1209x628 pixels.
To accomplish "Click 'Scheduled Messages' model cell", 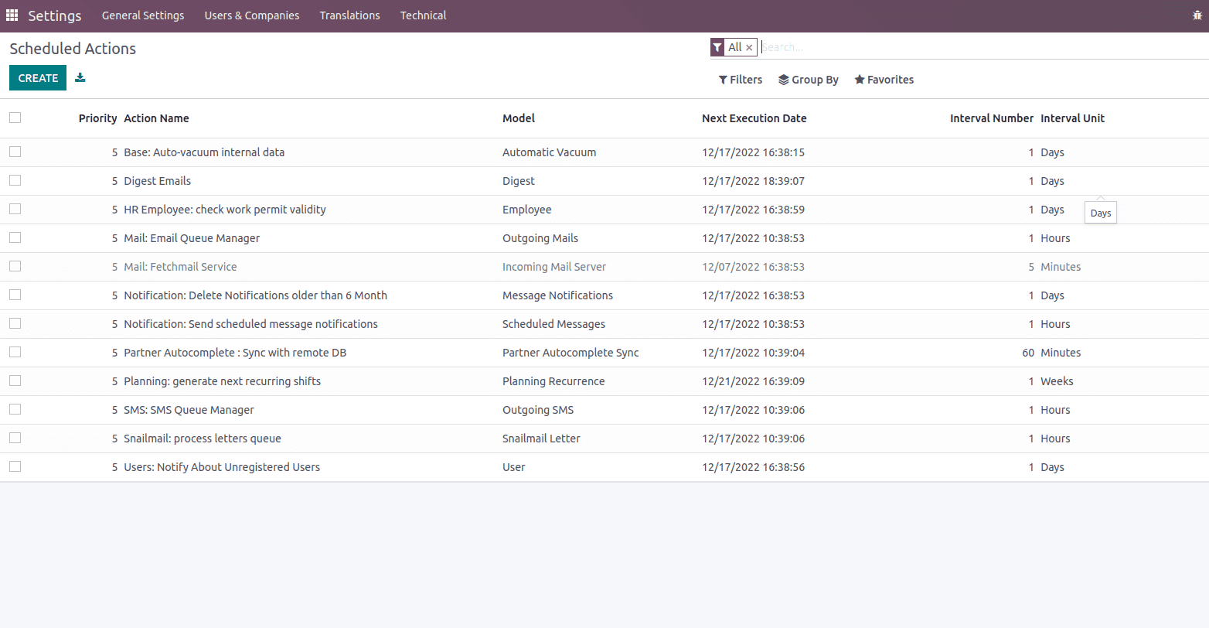I will coord(553,324).
